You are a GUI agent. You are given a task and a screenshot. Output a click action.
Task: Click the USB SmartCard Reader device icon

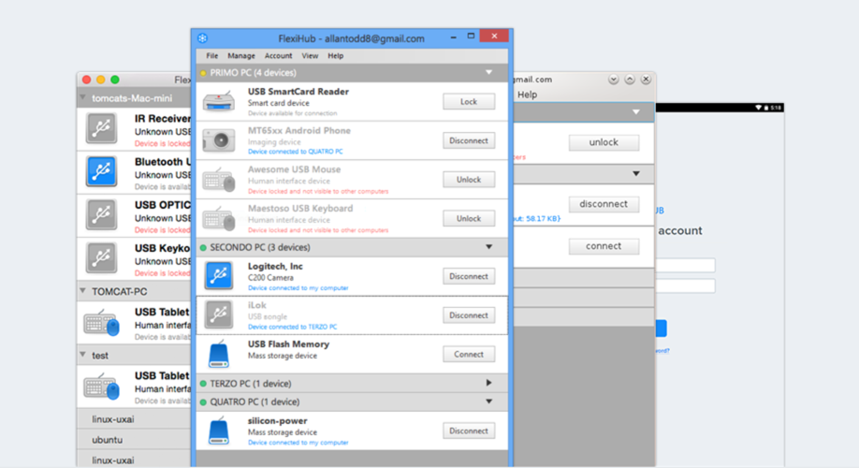[219, 102]
